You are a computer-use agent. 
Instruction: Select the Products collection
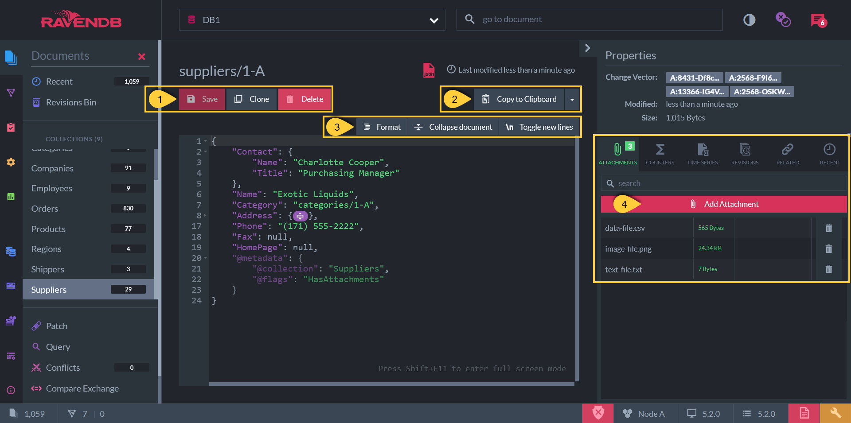(89, 229)
